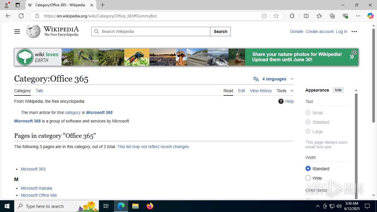The height and width of the screenshot is (212, 377).
Task: Click the Edge profile avatar icon
Action: pos(6,5)
